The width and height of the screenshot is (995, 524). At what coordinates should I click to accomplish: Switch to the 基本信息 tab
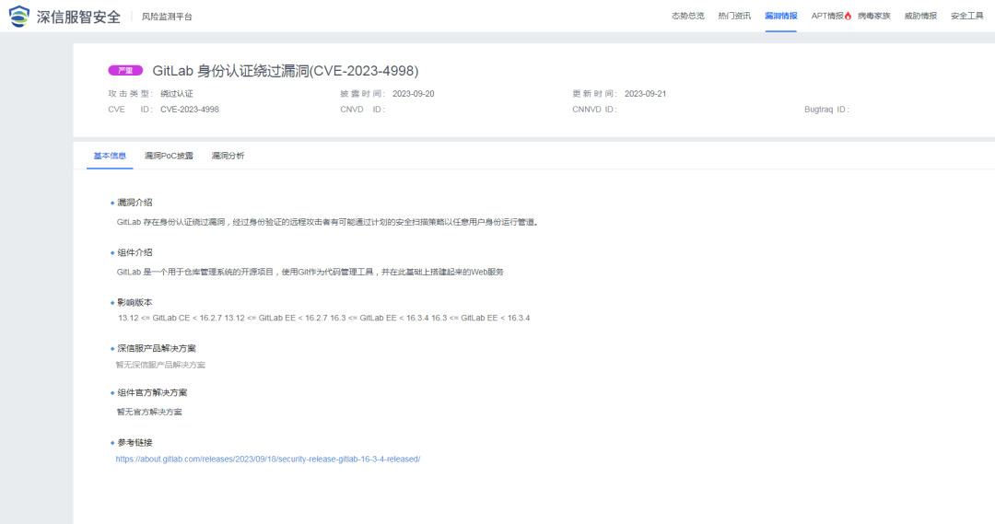(110, 156)
